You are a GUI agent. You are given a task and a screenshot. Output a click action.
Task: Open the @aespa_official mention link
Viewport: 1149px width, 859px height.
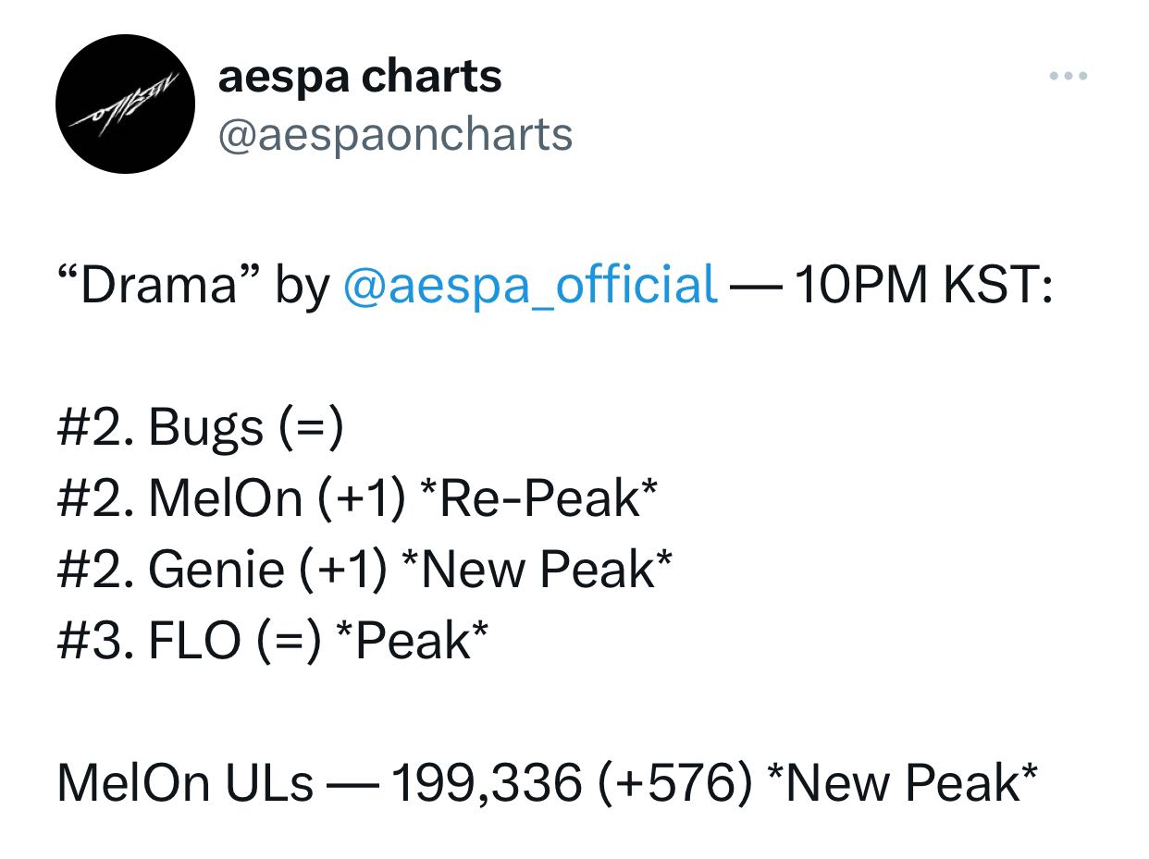[x=530, y=284]
